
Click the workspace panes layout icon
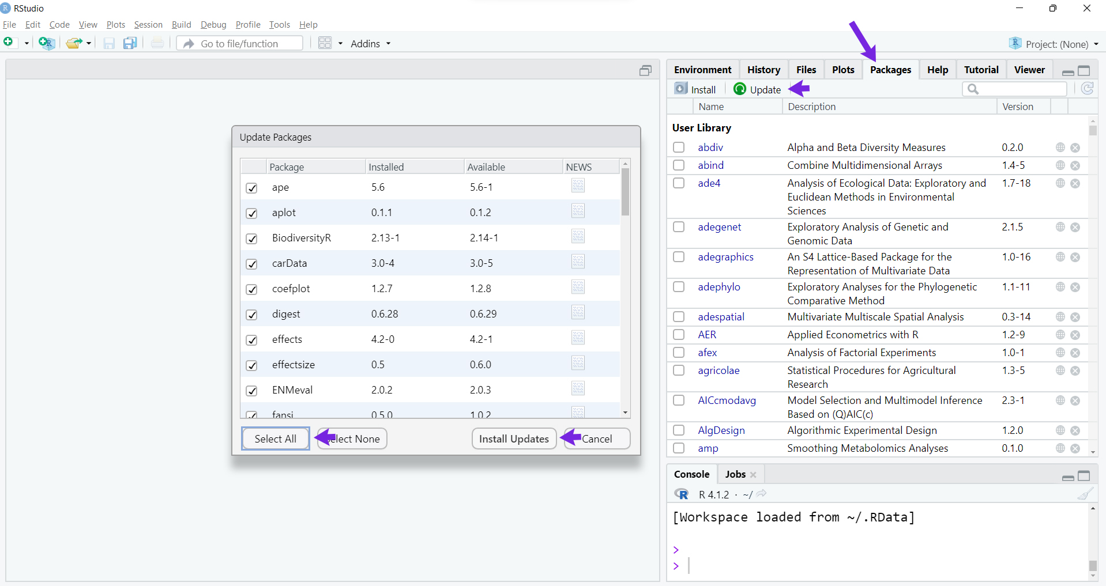325,43
